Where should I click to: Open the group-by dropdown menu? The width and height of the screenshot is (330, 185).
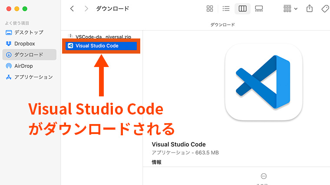click(290, 9)
